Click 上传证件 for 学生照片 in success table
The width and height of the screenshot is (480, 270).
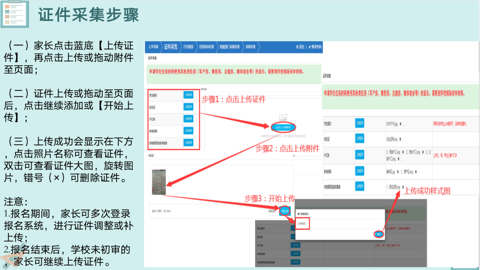pos(360,123)
